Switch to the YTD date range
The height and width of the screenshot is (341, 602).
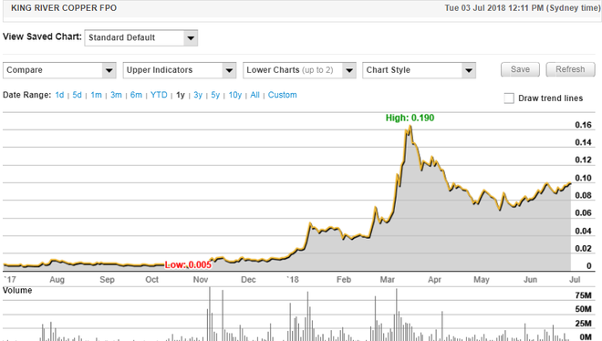[159, 95]
